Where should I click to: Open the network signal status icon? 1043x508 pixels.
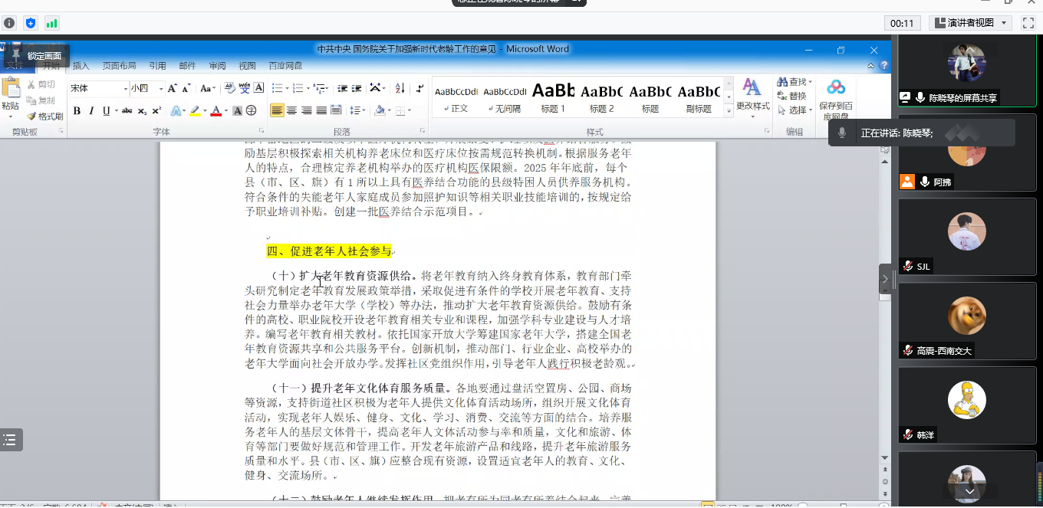[x=52, y=23]
